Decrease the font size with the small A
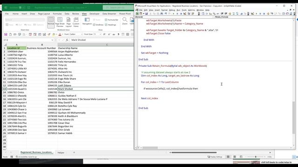This screenshot has height=167, width=298. tap(109, 34)
